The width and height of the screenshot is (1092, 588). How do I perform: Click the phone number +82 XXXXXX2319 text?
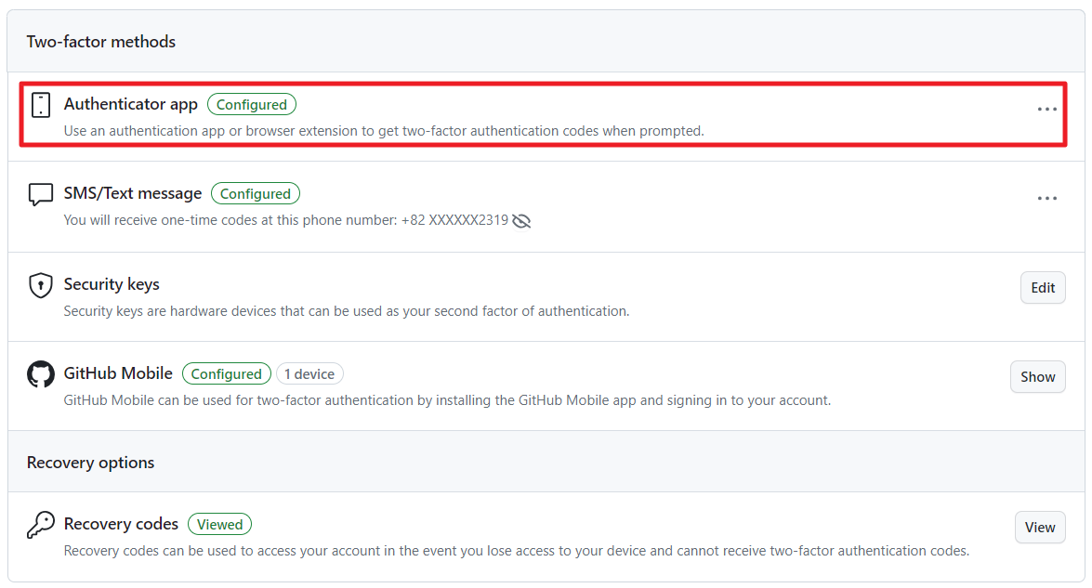[x=454, y=220]
